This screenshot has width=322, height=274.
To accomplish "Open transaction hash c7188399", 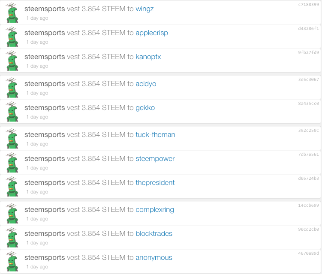I will coord(308,5).
